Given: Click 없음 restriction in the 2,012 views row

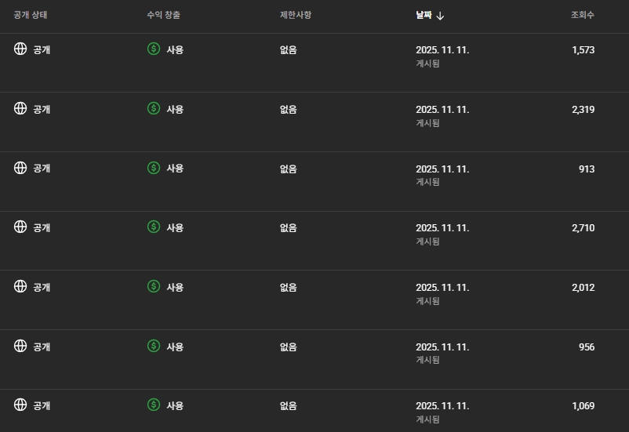Looking at the screenshot, I should [x=288, y=288].
